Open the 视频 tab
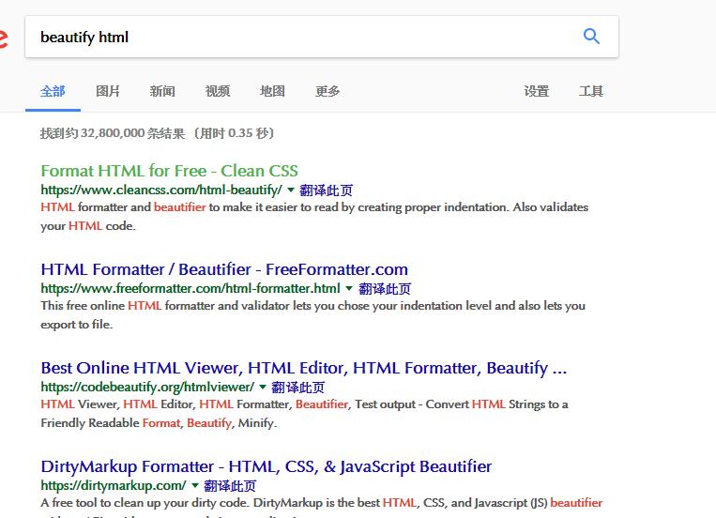Viewport: 716px width, 518px height. [218, 91]
